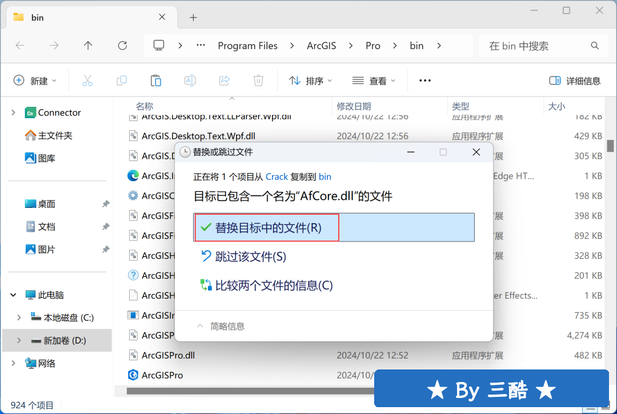Viewport: 617px width, 414px height.
Task: Click the search magnifier icon
Action: (595, 46)
